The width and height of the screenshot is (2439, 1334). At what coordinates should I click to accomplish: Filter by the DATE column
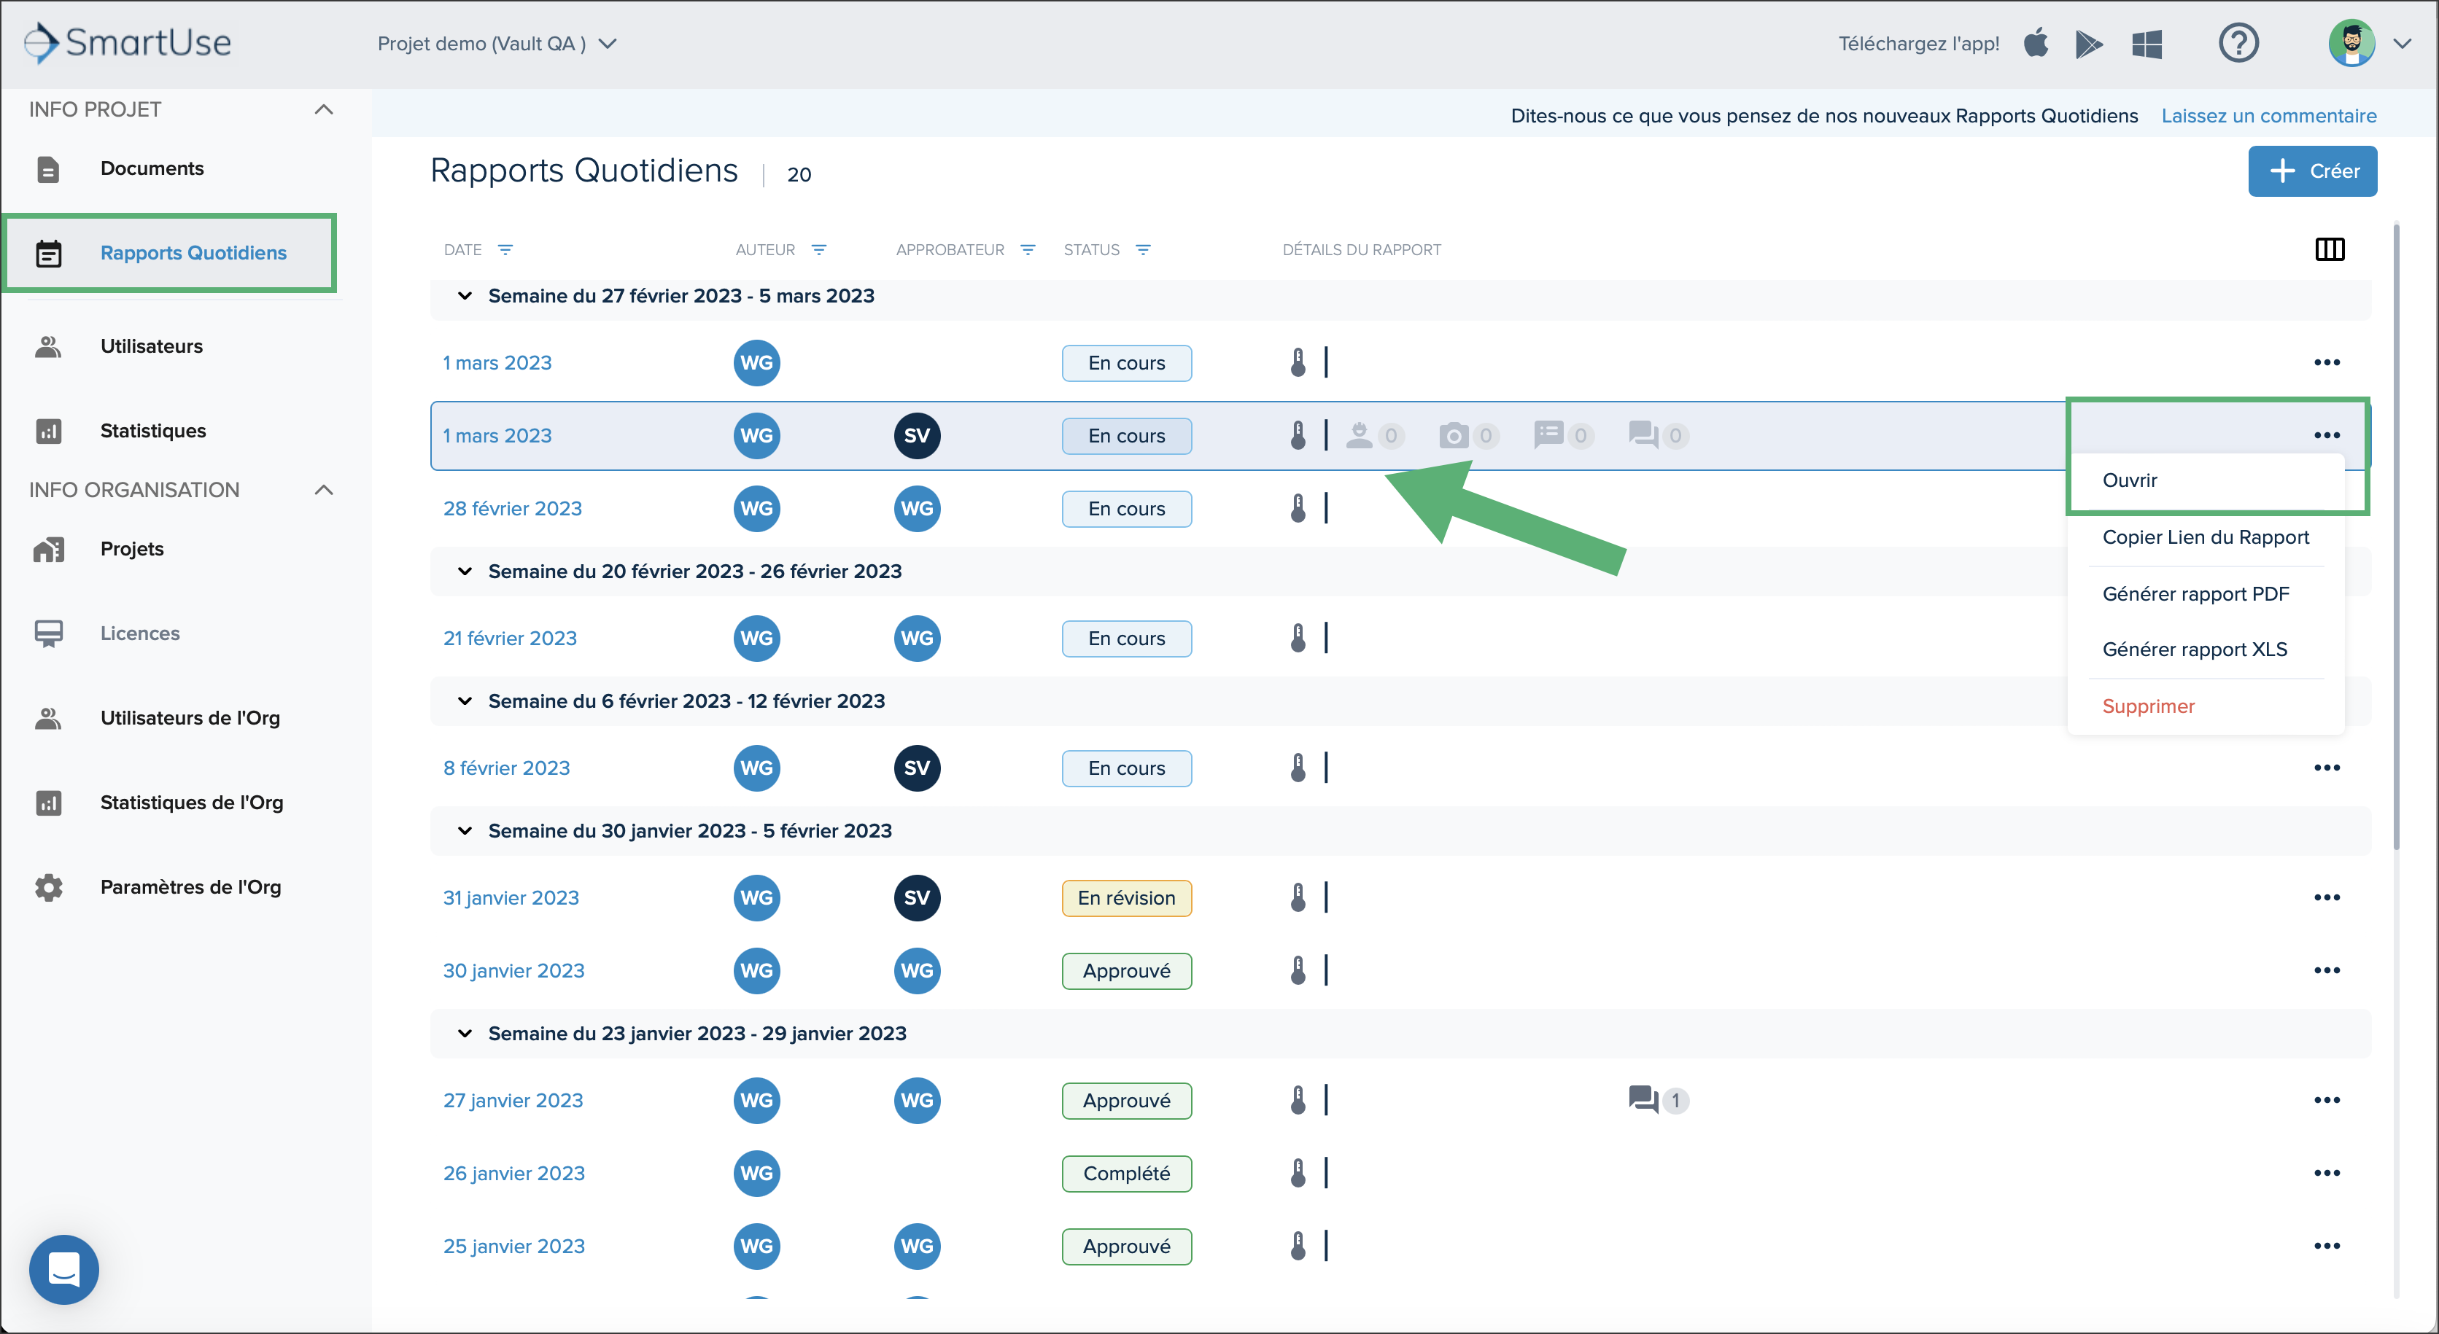click(505, 250)
